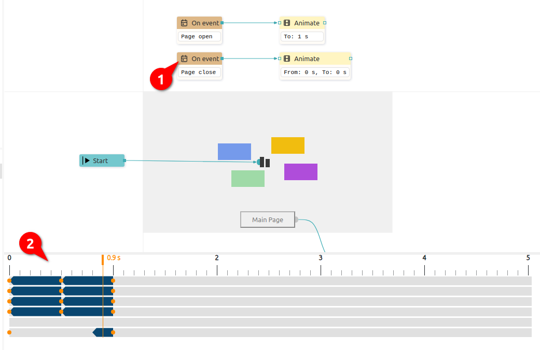Click the timeline ruler at mark 0

pyautogui.click(x=9, y=258)
